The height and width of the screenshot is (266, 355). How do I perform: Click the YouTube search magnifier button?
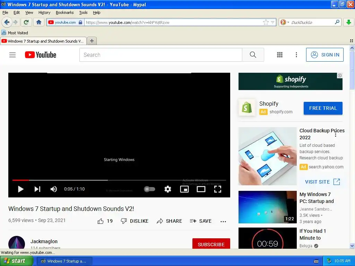253,55
